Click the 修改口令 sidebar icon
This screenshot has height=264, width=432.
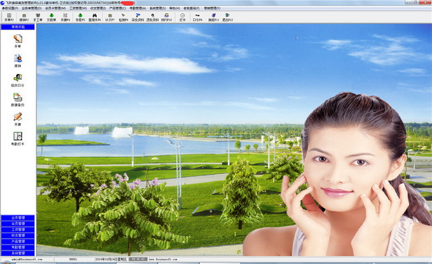[x=18, y=79]
